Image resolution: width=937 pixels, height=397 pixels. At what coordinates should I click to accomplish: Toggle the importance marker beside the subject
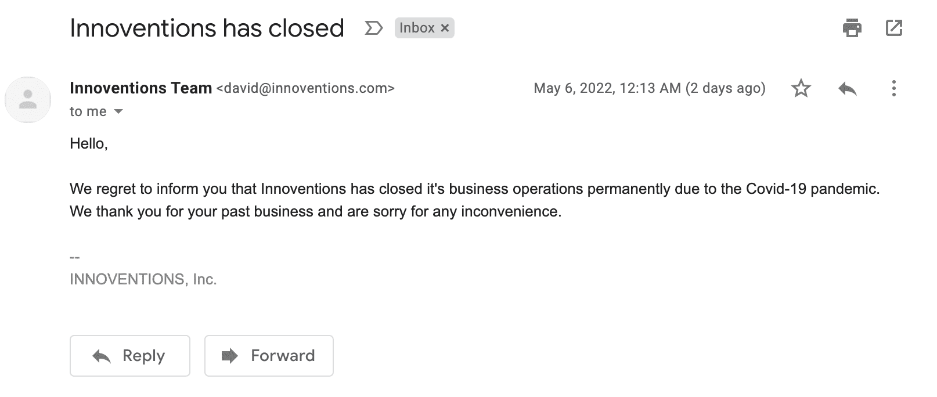373,28
